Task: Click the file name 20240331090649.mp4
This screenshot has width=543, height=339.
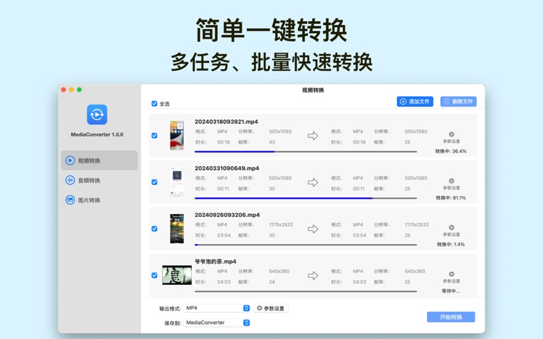Action: (227, 168)
